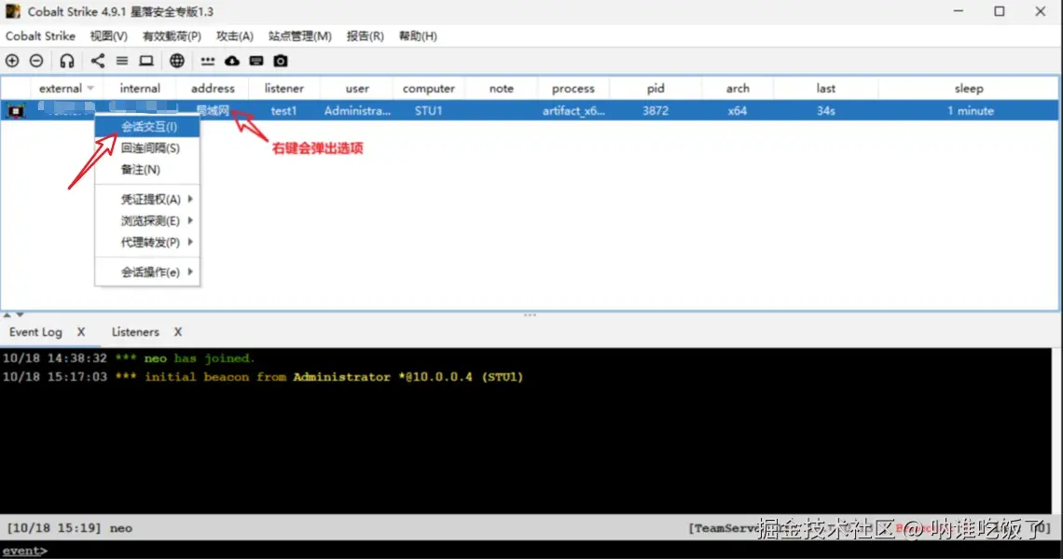This screenshot has height=559, width=1063.
Task: Choose 回连间隔(S) in context menu
Action: pyautogui.click(x=147, y=147)
